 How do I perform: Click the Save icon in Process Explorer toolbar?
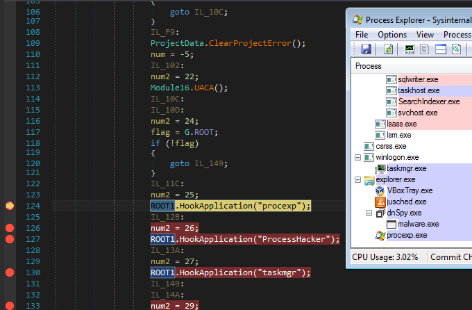pyautogui.click(x=366, y=49)
